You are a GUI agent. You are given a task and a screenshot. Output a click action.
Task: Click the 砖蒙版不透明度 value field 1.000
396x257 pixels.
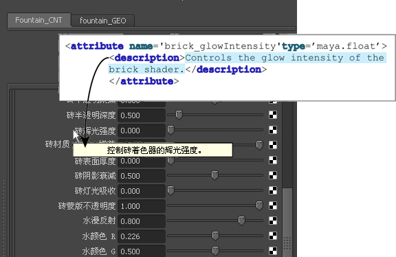point(142,206)
